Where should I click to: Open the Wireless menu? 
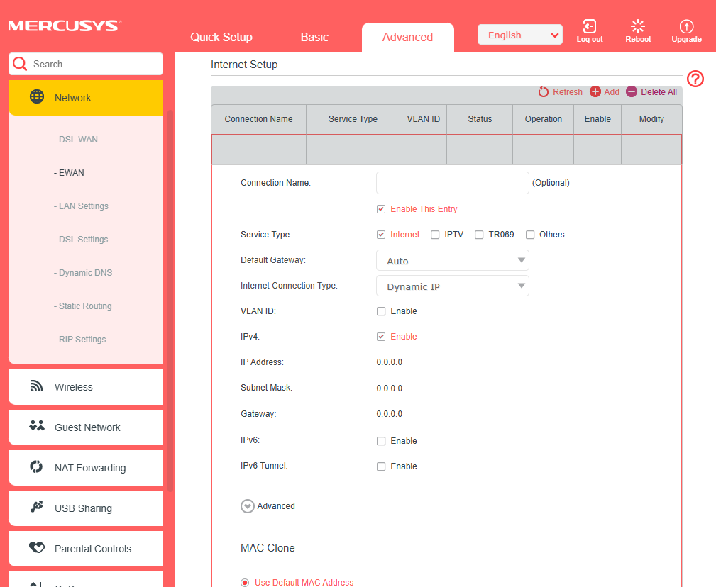[x=86, y=387]
